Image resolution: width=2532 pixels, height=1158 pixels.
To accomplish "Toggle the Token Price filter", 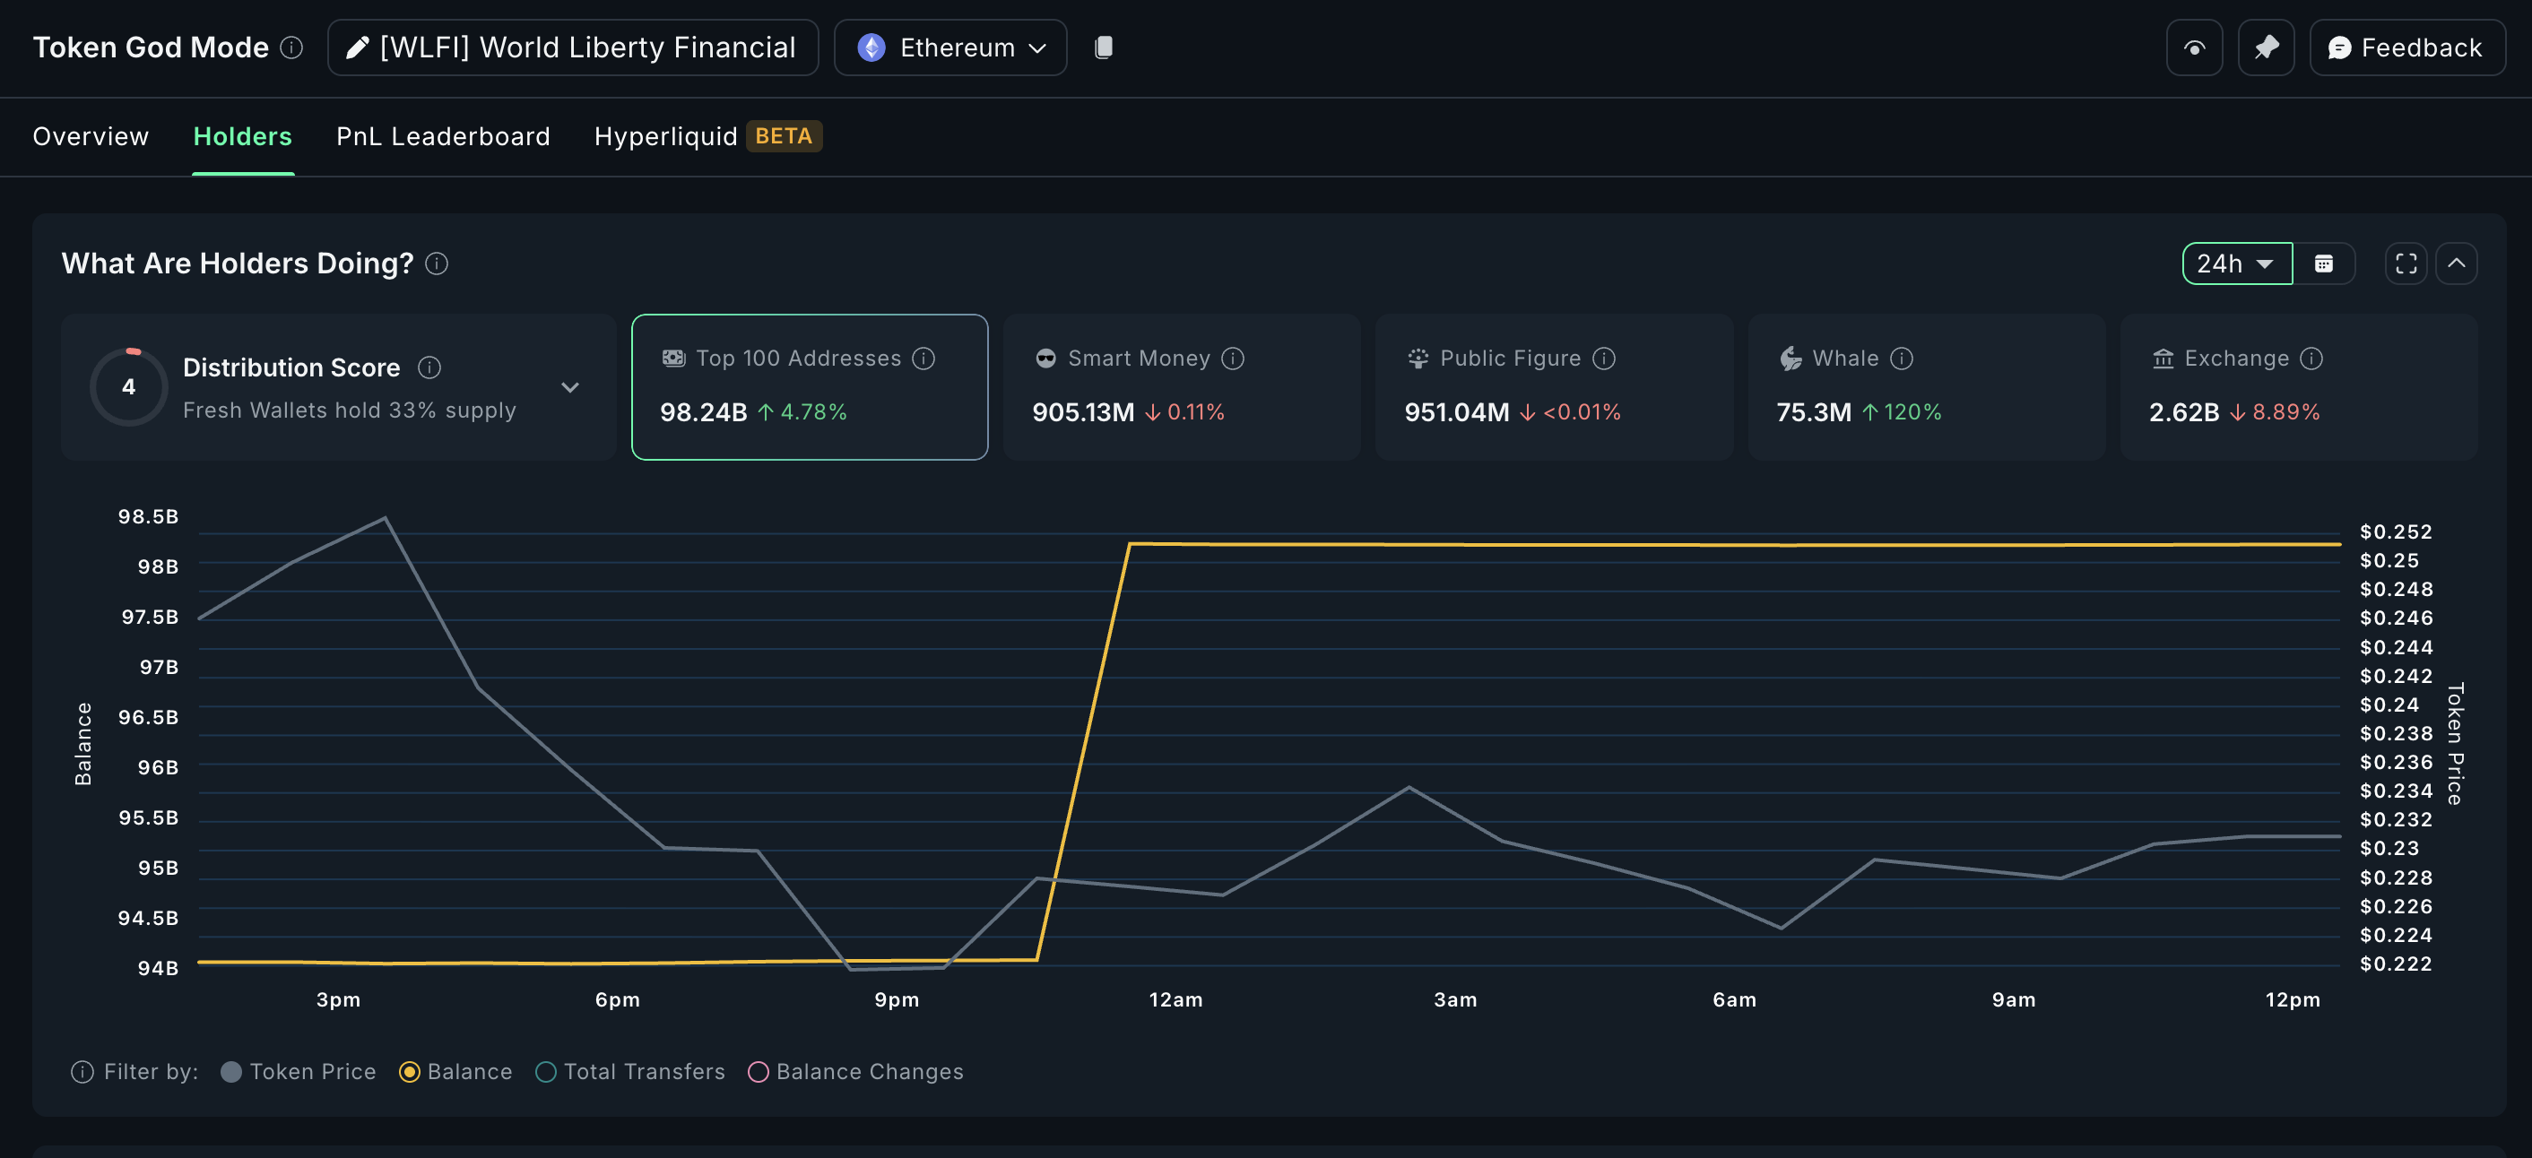I will 231,1072.
